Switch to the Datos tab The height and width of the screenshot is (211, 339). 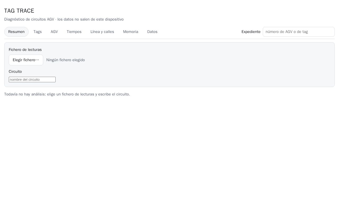click(152, 32)
